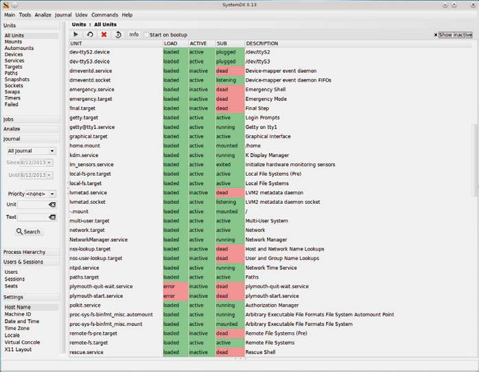Screen dimensions: 479x372
Task: Click the Info button
Action: pos(134,34)
